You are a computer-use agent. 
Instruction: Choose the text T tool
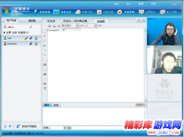tap(45, 88)
